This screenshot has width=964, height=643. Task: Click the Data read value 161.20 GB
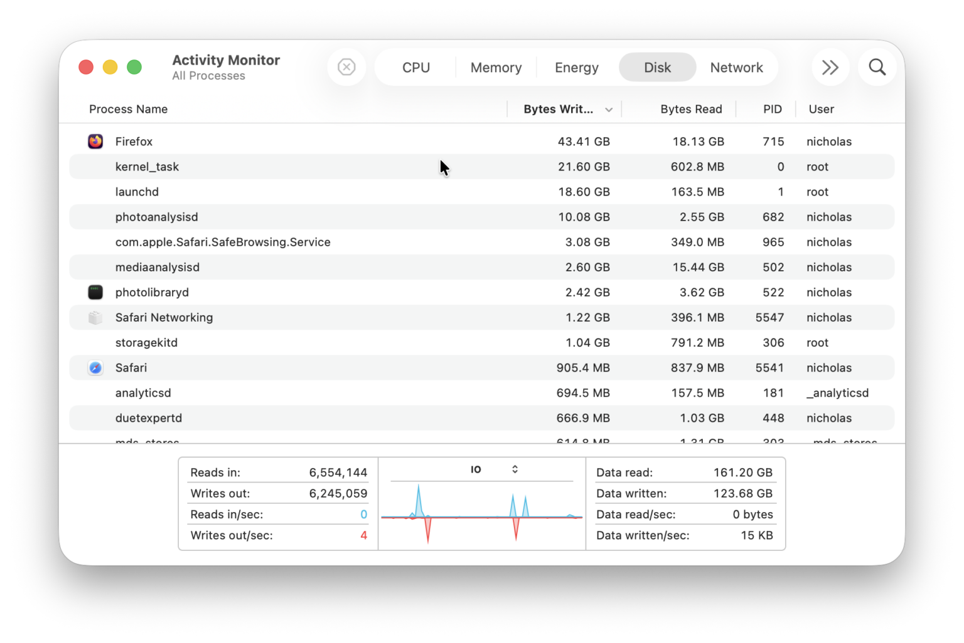coord(742,473)
